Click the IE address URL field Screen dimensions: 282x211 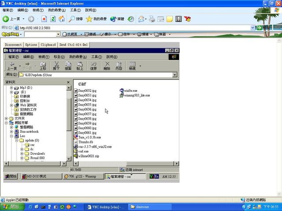[133, 28]
